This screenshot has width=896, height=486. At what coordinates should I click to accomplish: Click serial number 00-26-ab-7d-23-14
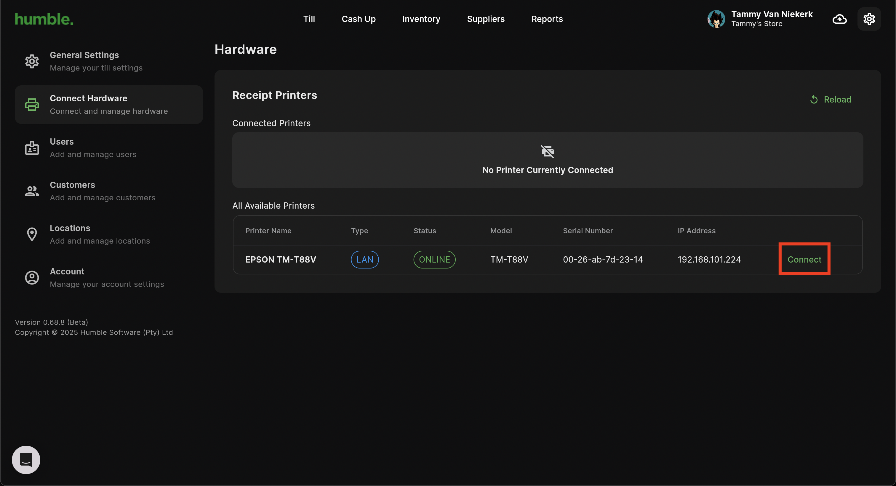point(603,260)
